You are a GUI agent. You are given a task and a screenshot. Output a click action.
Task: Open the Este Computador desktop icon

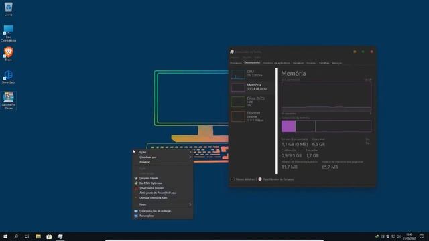(x=9, y=33)
